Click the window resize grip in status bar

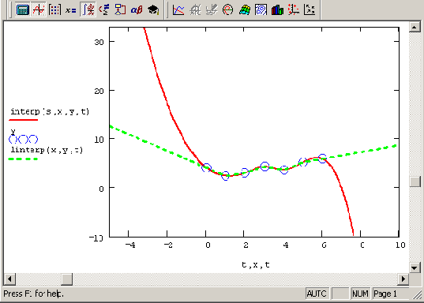click(418, 295)
